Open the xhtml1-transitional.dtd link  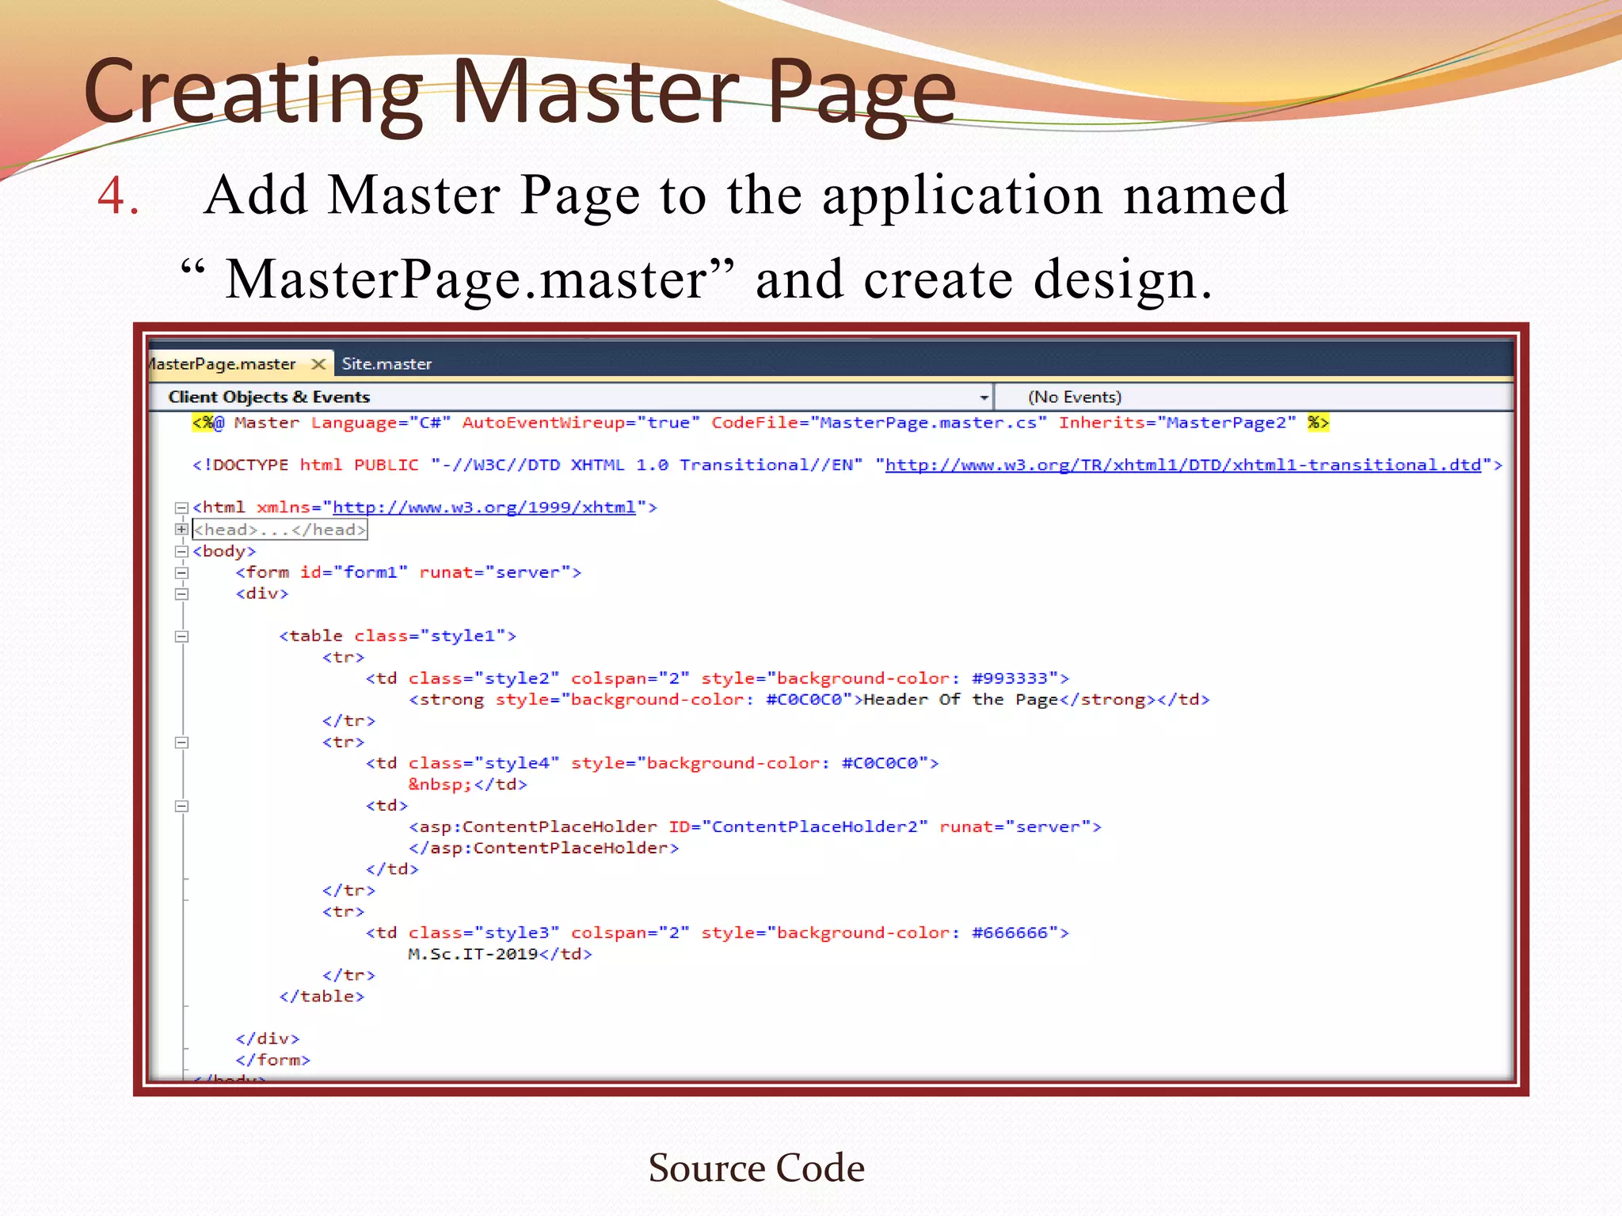click(1182, 465)
